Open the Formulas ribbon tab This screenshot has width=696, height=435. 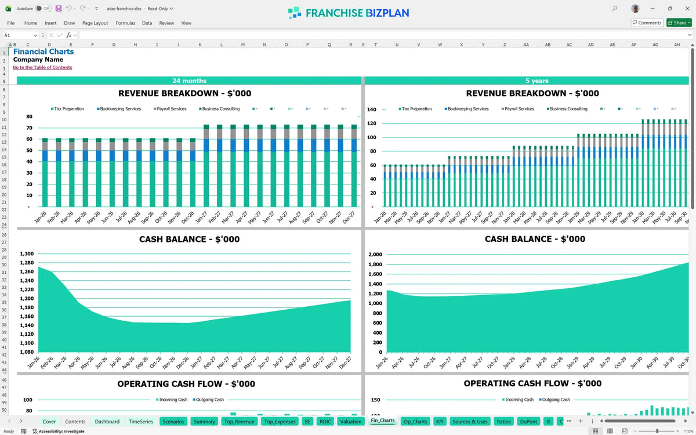click(125, 23)
